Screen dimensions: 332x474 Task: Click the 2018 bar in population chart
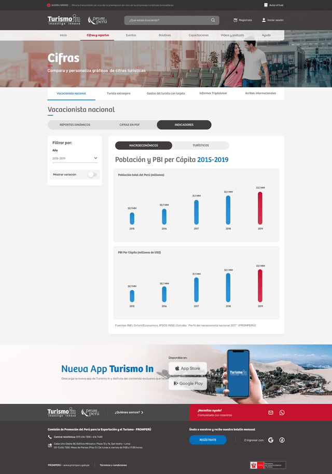pos(228,210)
